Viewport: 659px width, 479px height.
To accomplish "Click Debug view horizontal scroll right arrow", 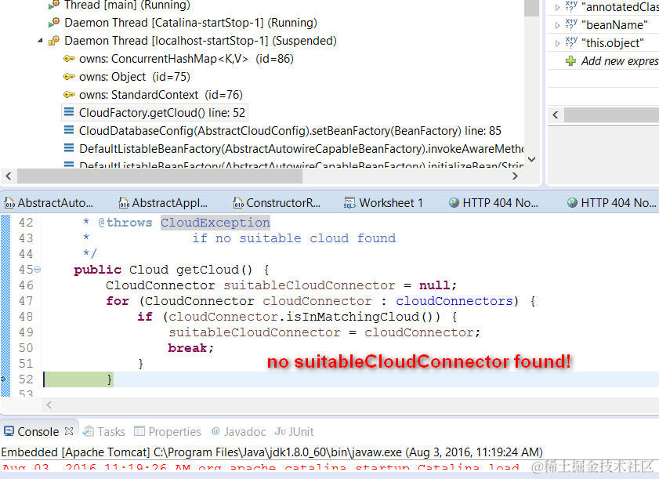I will click(515, 176).
